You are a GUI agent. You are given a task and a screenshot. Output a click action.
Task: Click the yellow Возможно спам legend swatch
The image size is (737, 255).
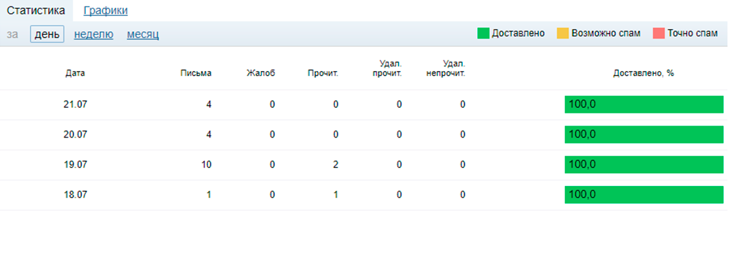point(562,34)
